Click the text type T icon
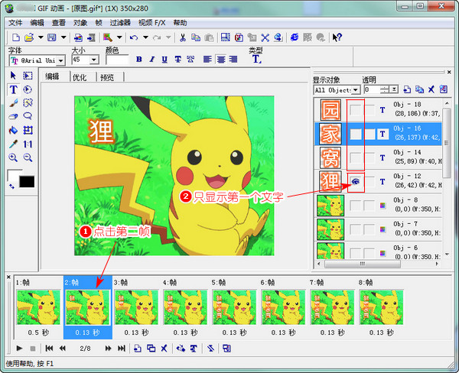The width and height of the screenshot is (459, 373). pos(256,60)
